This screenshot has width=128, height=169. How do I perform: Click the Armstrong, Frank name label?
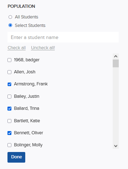[x=31, y=84]
